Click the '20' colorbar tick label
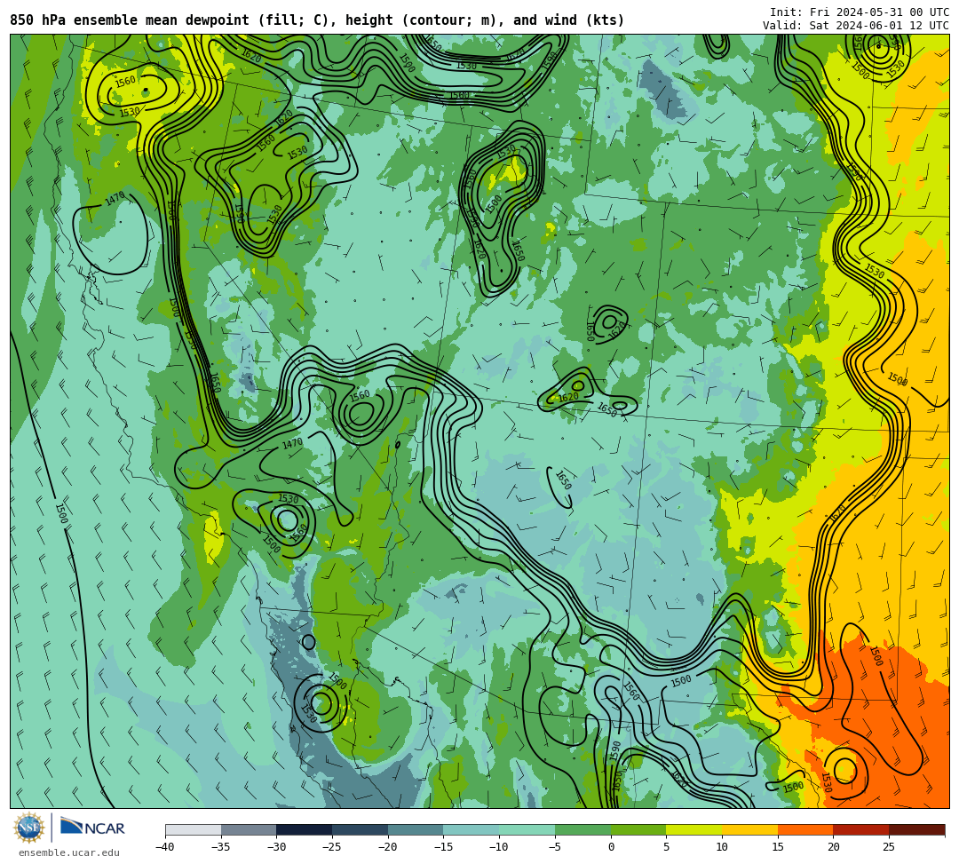The height and width of the screenshot is (864, 959). pos(834,847)
